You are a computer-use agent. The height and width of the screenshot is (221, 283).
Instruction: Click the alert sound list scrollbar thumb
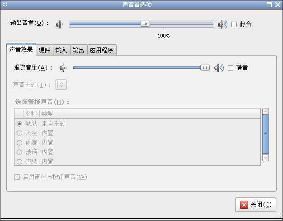click(265, 134)
